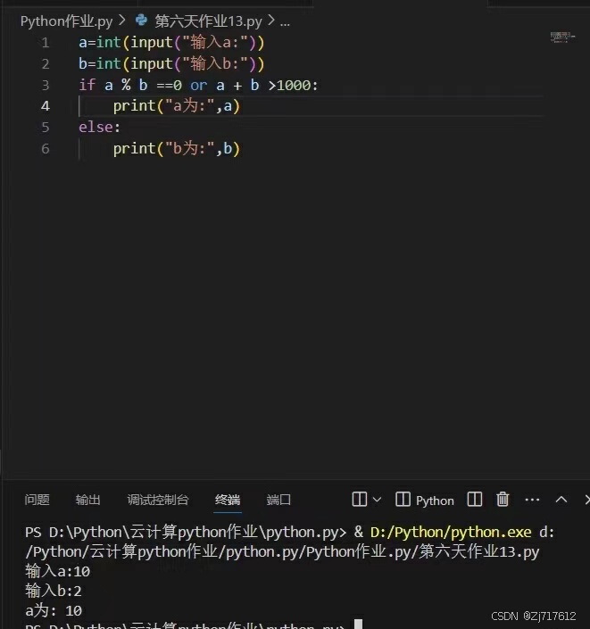Click line number 6 in gutter
The height and width of the screenshot is (629, 590).
(46, 148)
